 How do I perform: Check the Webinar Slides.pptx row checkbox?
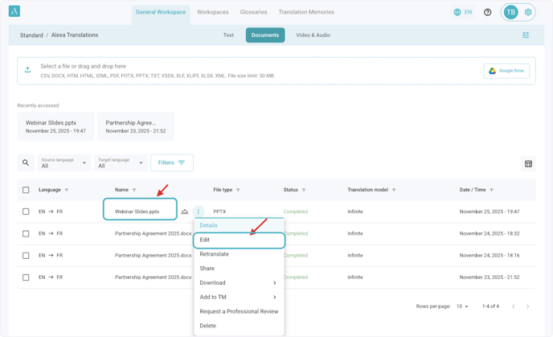point(26,212)
